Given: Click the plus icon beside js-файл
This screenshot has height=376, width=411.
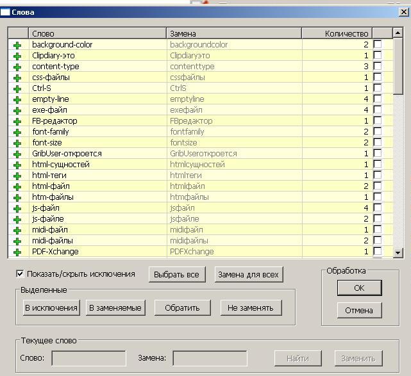Looking at the screenshot, I should (x=17, y=209).
